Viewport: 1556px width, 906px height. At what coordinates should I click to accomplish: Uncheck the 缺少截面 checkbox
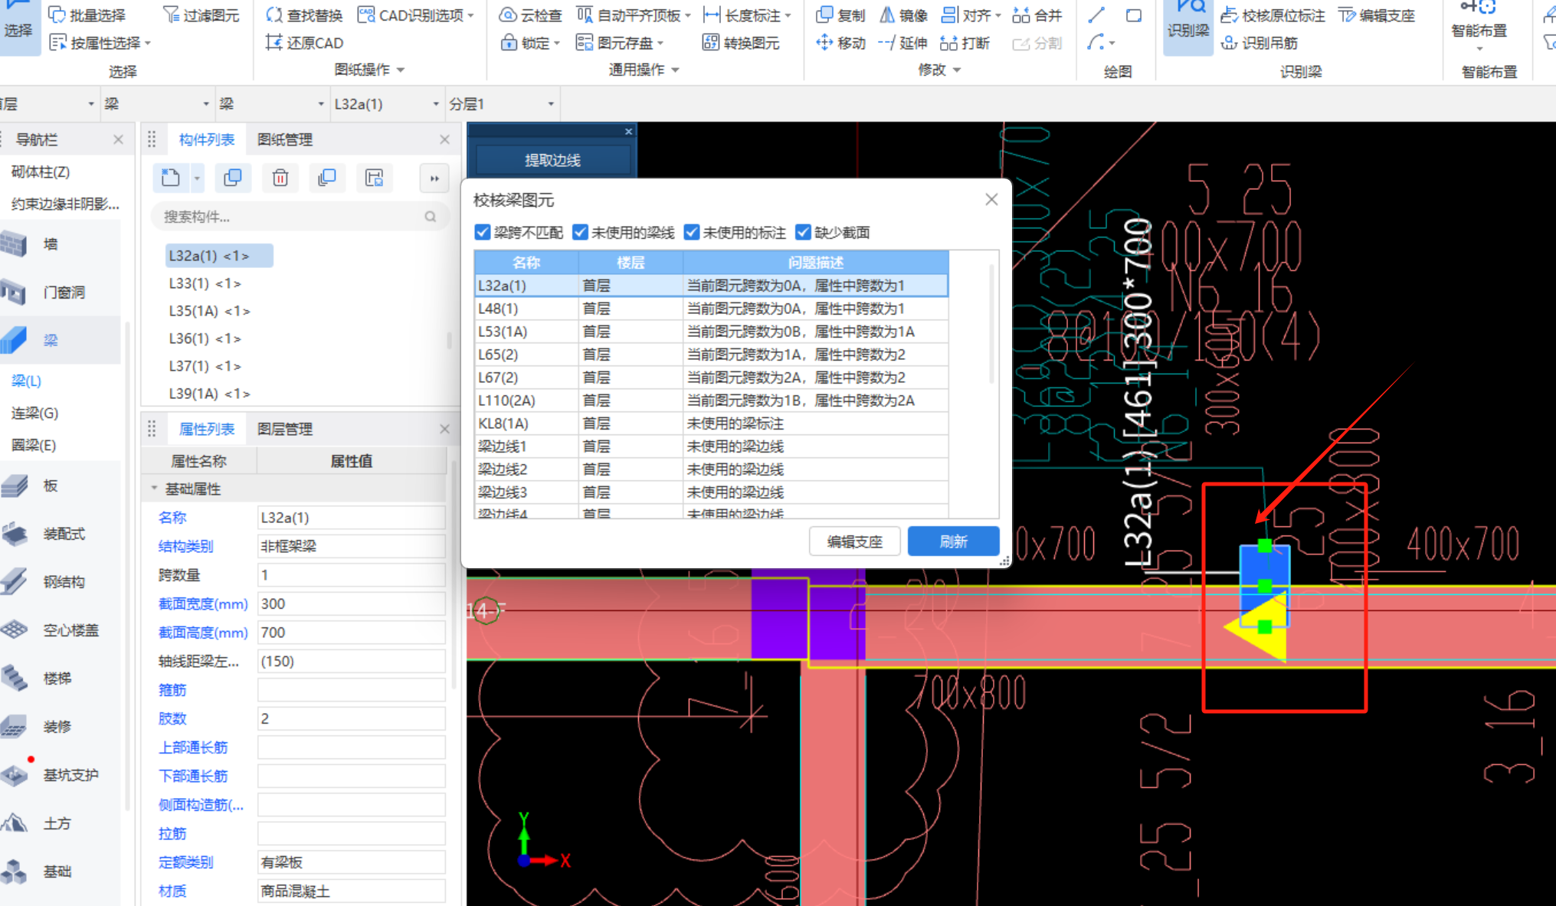click(803, 232)
